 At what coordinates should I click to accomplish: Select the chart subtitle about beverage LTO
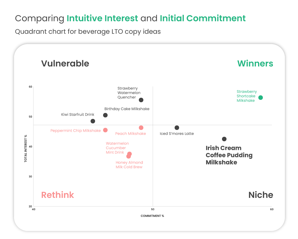point(88,31)
